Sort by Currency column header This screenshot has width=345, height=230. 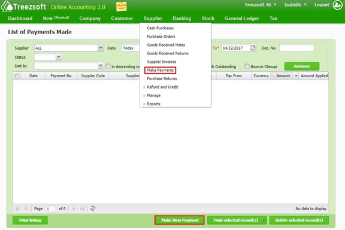point(261,75)
